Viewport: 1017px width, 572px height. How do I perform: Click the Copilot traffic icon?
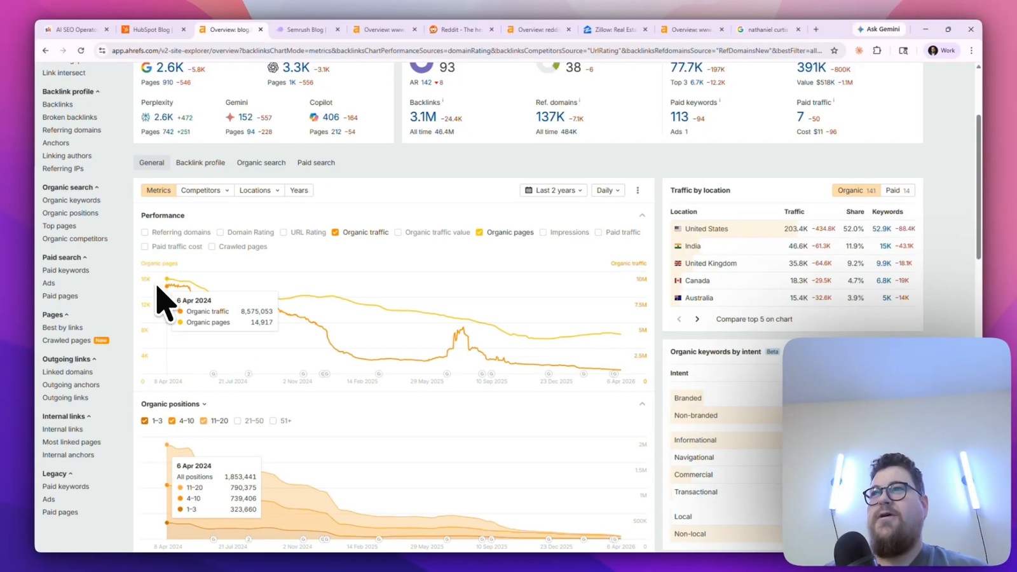pyautogui.click(x=314, y=117)
